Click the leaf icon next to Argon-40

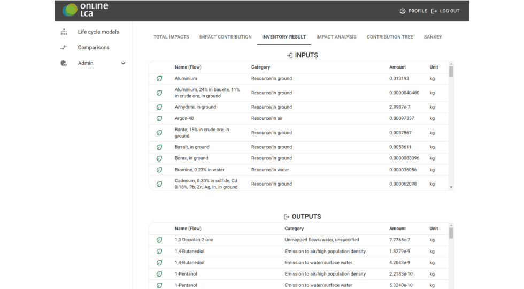[159, 119]
